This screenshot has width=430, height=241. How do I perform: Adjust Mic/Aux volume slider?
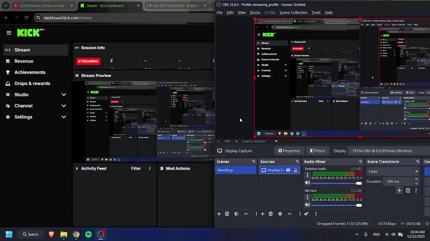[337, 205]
